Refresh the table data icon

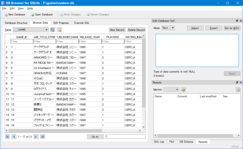pyautogui.click(x=53, y=30)
